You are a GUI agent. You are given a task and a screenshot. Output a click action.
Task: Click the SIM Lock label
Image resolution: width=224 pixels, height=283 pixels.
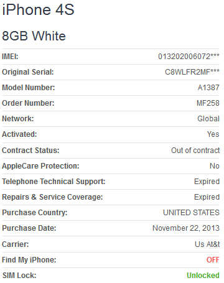coord(19,276)
